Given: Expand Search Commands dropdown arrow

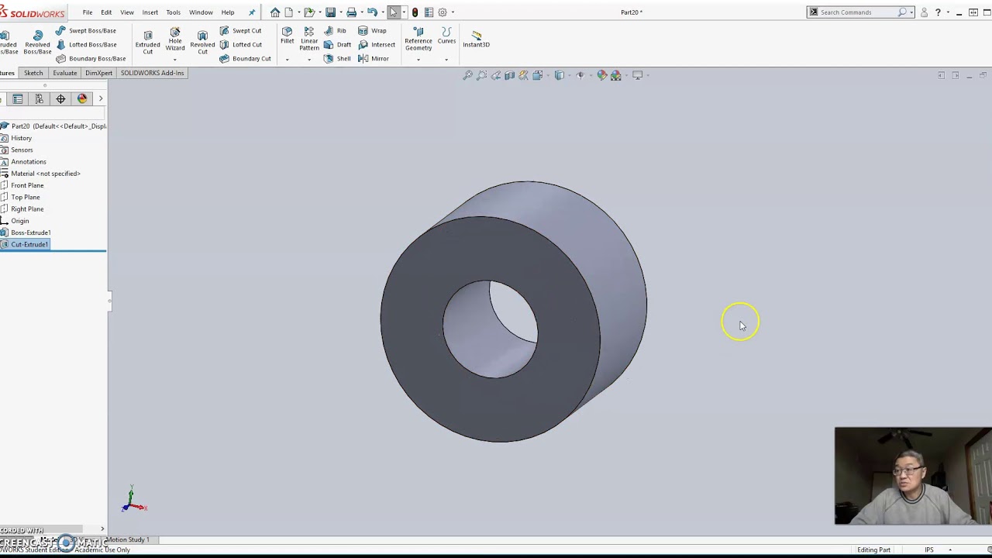Looking at the screenshot, I should click(x=911, y=12).
